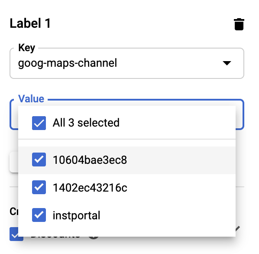Click the Key field label
Image resolution: width=259 pixels, height=254 pixels.
pos(26,48)
